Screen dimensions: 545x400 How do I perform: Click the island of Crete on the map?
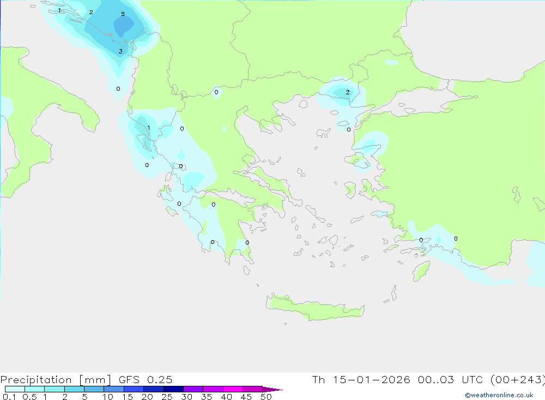314,307
